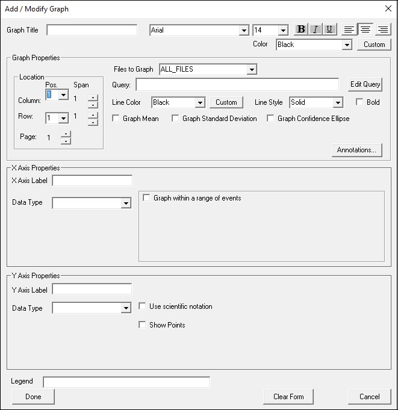Open the Annotations dialog
The image size is (398, 410).
tap(356, 150)
